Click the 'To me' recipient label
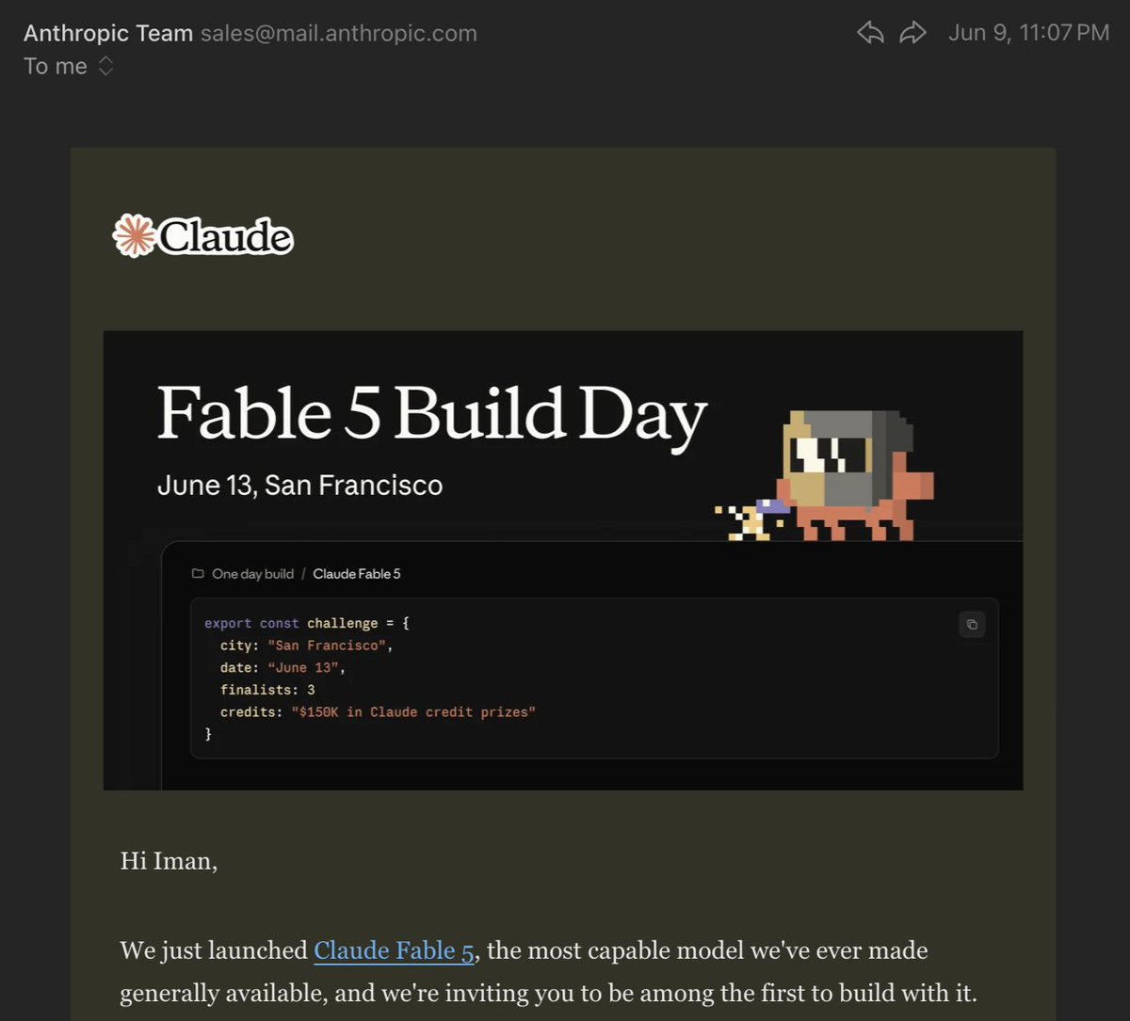This screenshot has height=1021, width=1130. [x=56, y=66]
